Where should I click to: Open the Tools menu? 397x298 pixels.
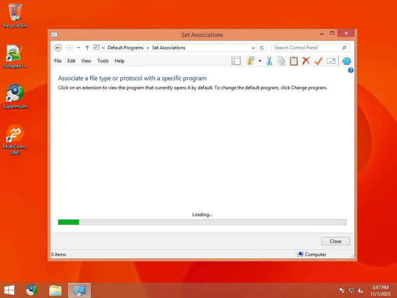(x=103, y=61)
